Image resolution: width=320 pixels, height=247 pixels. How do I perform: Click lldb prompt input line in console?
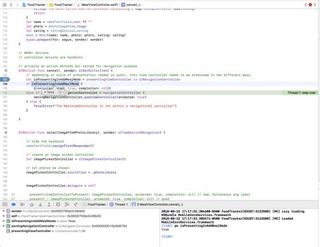(167, 236)
